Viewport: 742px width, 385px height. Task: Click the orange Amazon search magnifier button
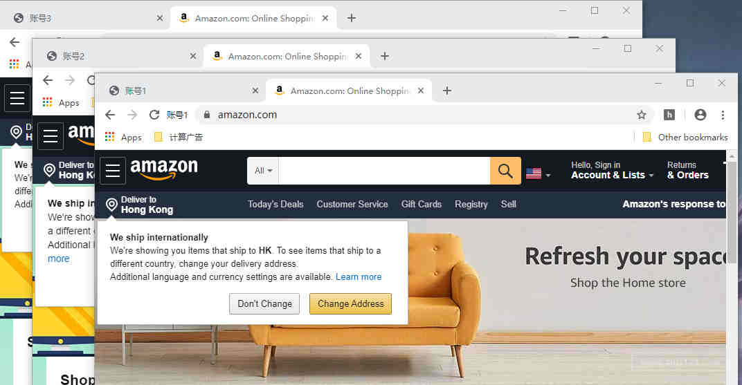point(505,171)
